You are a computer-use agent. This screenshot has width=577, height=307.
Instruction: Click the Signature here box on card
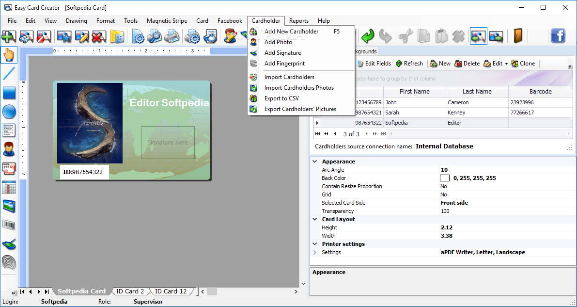pos(168,143)
